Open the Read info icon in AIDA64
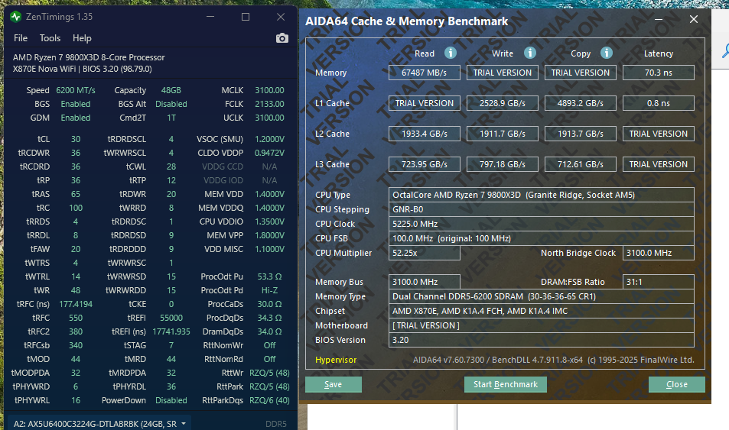This screenshot has width=729, height=430. tap(450, 53)
